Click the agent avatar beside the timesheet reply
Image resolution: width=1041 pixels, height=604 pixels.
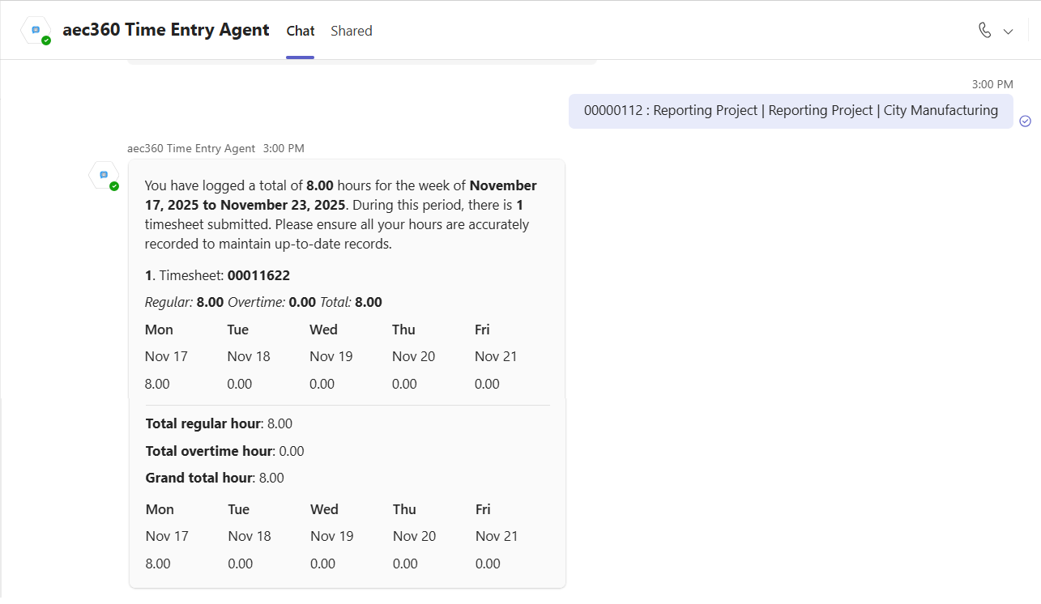104,175
